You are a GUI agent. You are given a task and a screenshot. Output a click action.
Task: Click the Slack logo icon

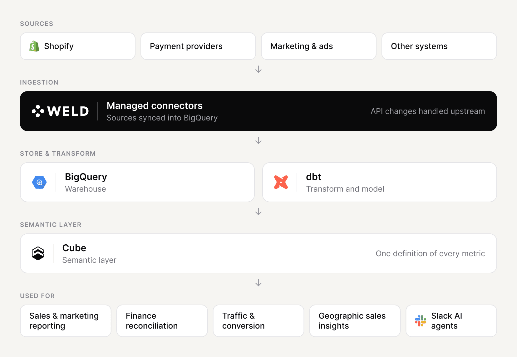(x=421, y=321)
